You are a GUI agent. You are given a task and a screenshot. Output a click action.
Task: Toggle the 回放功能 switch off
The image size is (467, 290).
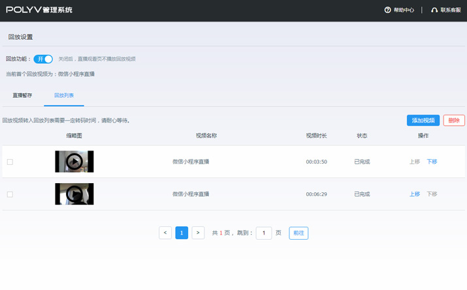tap(43, 59)
